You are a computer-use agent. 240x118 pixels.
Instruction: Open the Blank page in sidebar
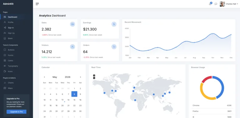point(17,38)
